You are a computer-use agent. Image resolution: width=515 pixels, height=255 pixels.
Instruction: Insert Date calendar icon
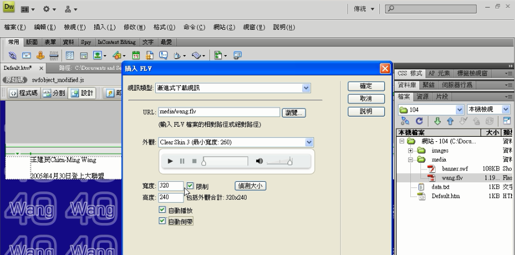click(136, 55)
